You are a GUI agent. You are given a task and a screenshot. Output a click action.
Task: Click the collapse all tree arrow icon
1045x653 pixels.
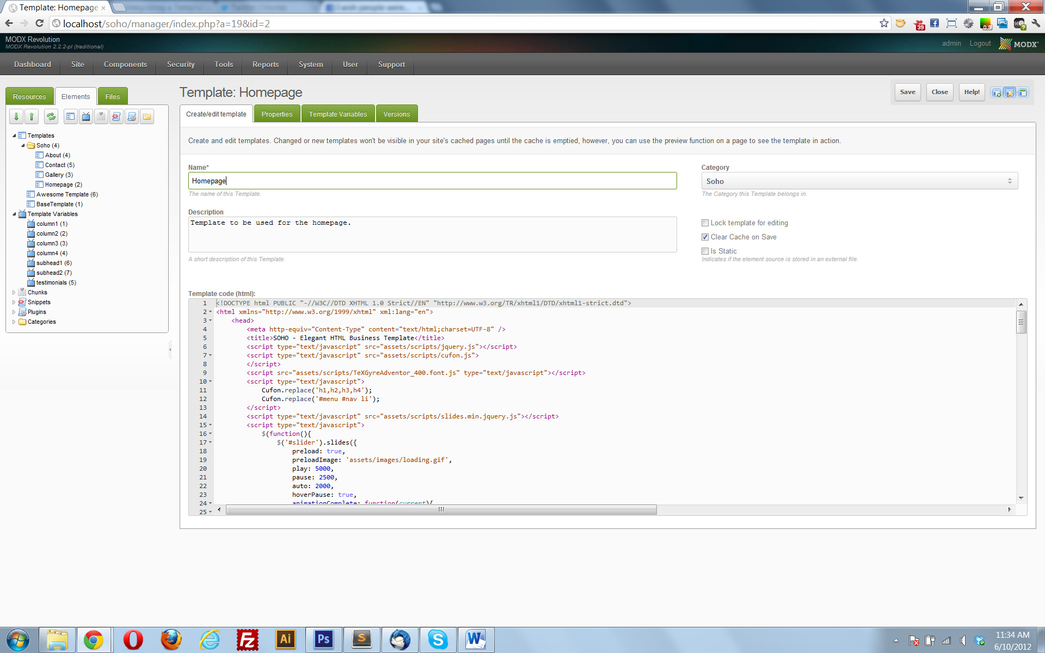click(x=32, y=116)
